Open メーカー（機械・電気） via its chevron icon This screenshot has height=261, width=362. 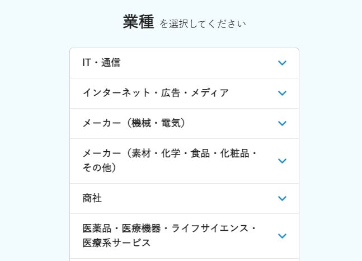(x=282, y=123)
